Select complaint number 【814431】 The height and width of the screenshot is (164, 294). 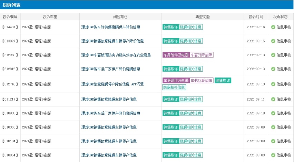click(x=10, y=27)
